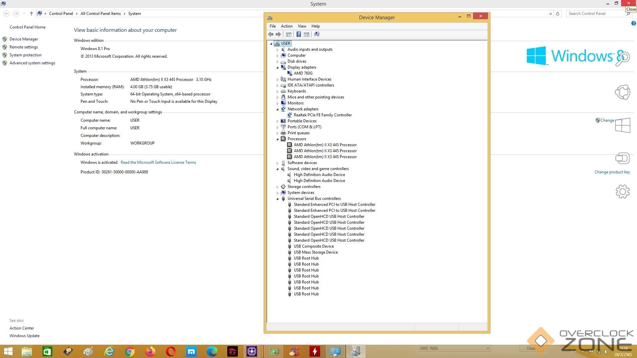Image resolution: width=637 pixels, height=358 pixels.
Task: Click Show/Hide Console Tree toolbar icon
Action: (289, 34)
